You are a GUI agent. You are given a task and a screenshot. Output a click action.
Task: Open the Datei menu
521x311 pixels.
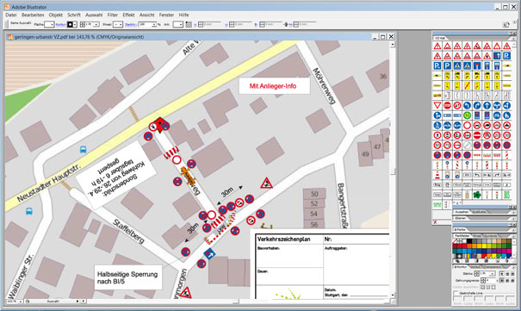coord(11,15)
